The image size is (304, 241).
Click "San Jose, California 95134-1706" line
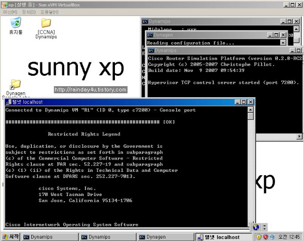pos(85,200)
